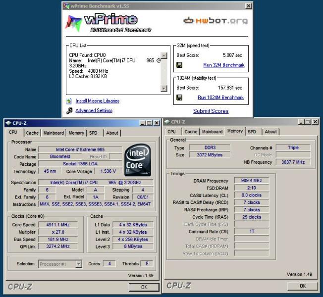This screenshot has height=297, width=323.
Task: Click the Core Speed 4911.1 MHz field
Action: click(x=58, y=225)
